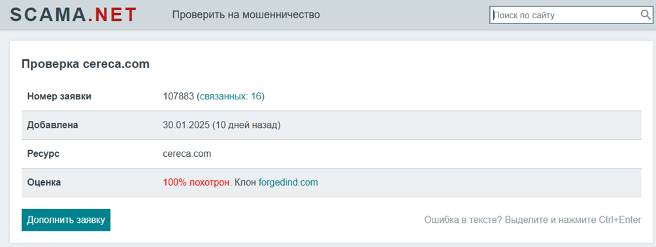Click the '(10 дней назад)' text
656x247 pixels.
(246, 125)
